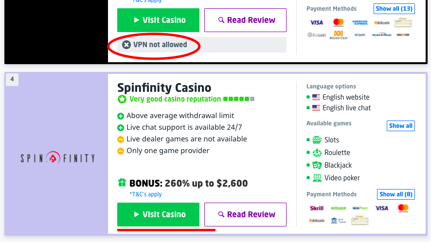
Task: Click the Discover card icon
Action: coord(403,35)
